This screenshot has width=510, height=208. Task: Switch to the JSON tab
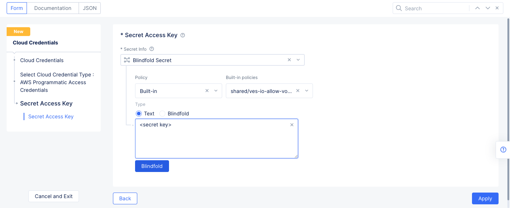pos(90,8)
